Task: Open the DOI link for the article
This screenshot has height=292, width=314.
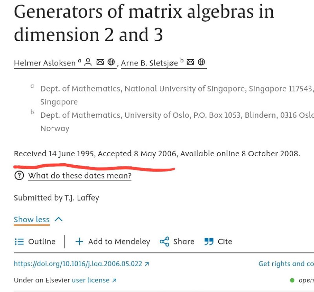Action: pos(81,264)
